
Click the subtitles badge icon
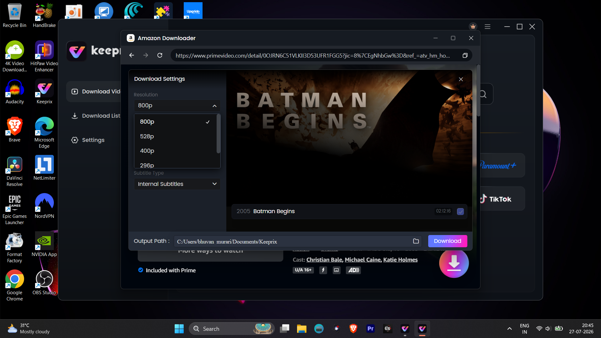tap(336, 270)
